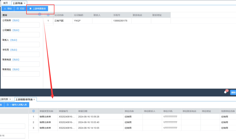Screen dimensions: 236x139
Task: Click 单位名称 经销商 in the 14:13:05 row
Action: click(x=133, y=128)
